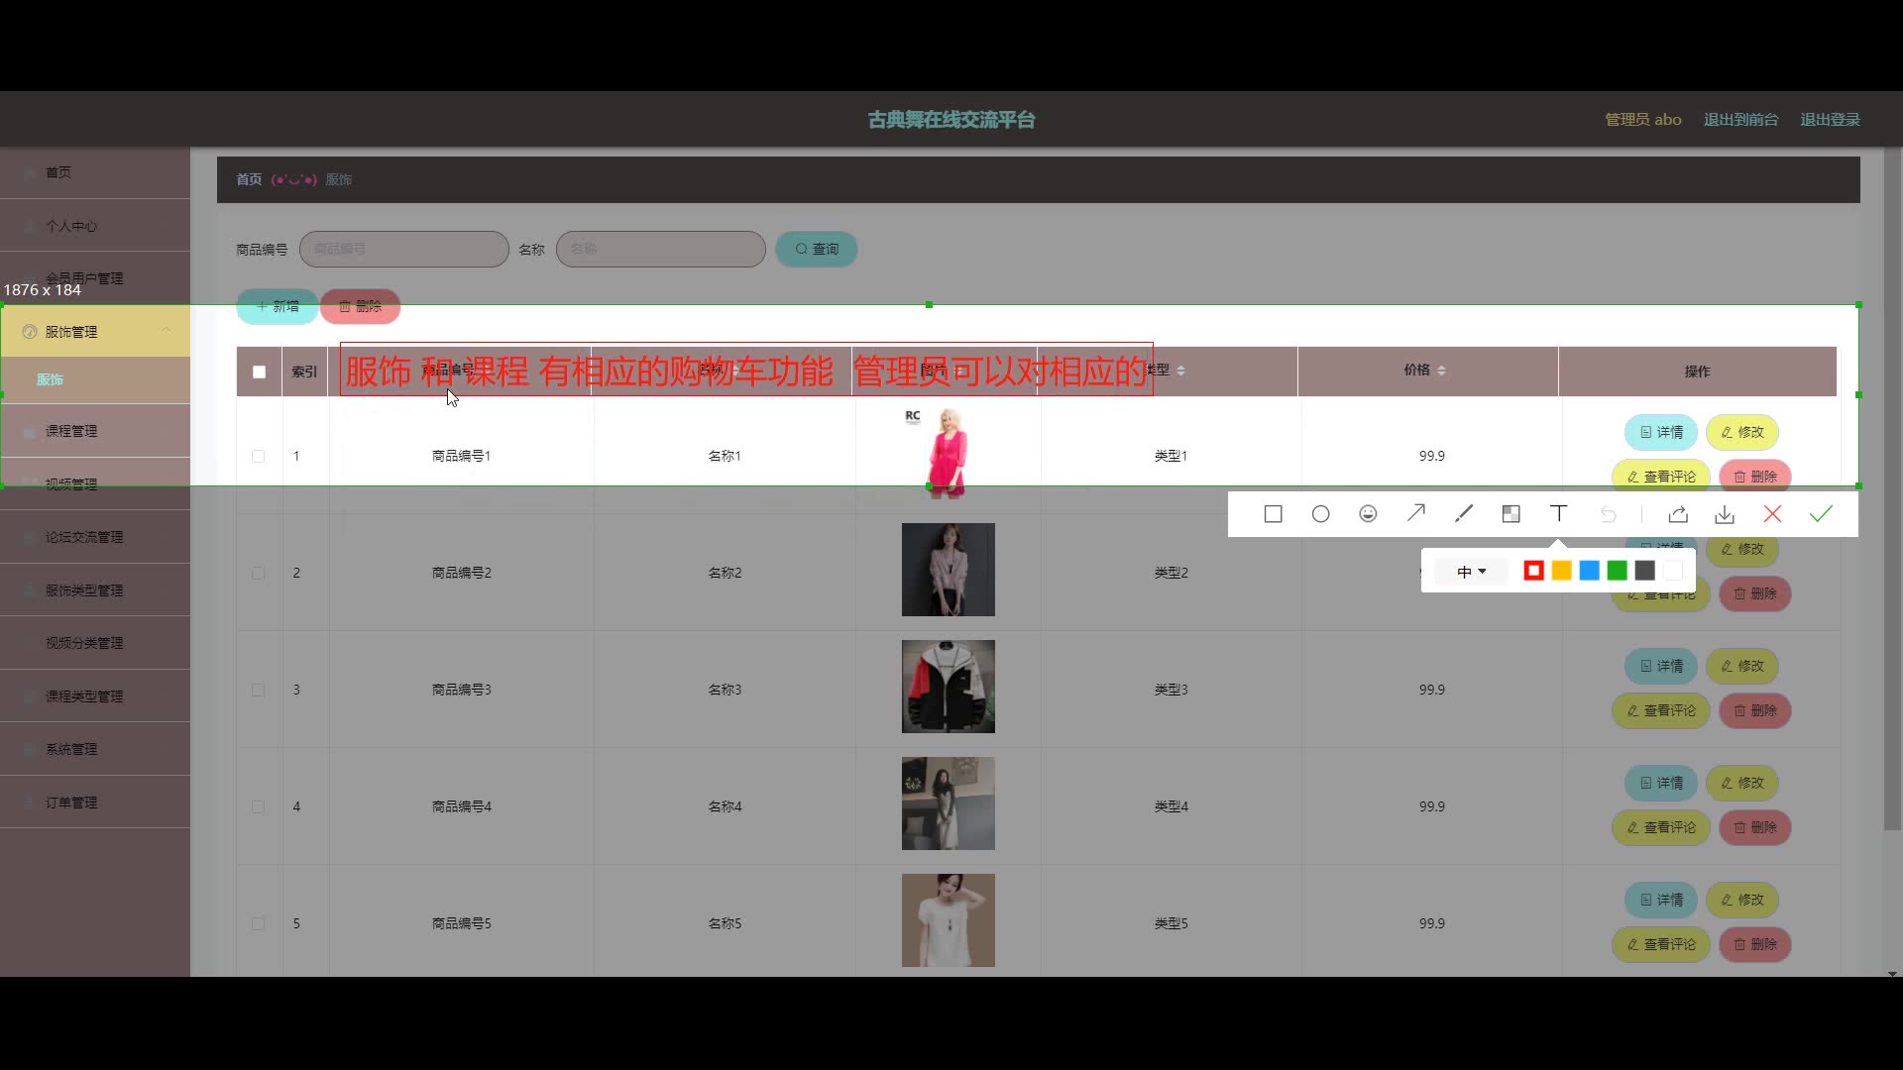
Task: Click the 删除 batch delete button above table
Action: pos(361,306)
